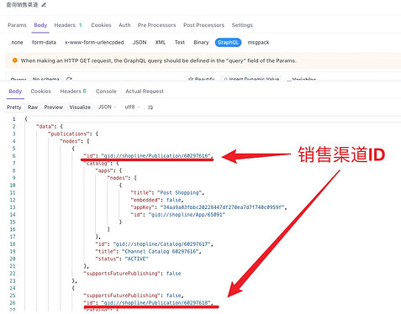Open the Post Processors tab

pos(203,25)
